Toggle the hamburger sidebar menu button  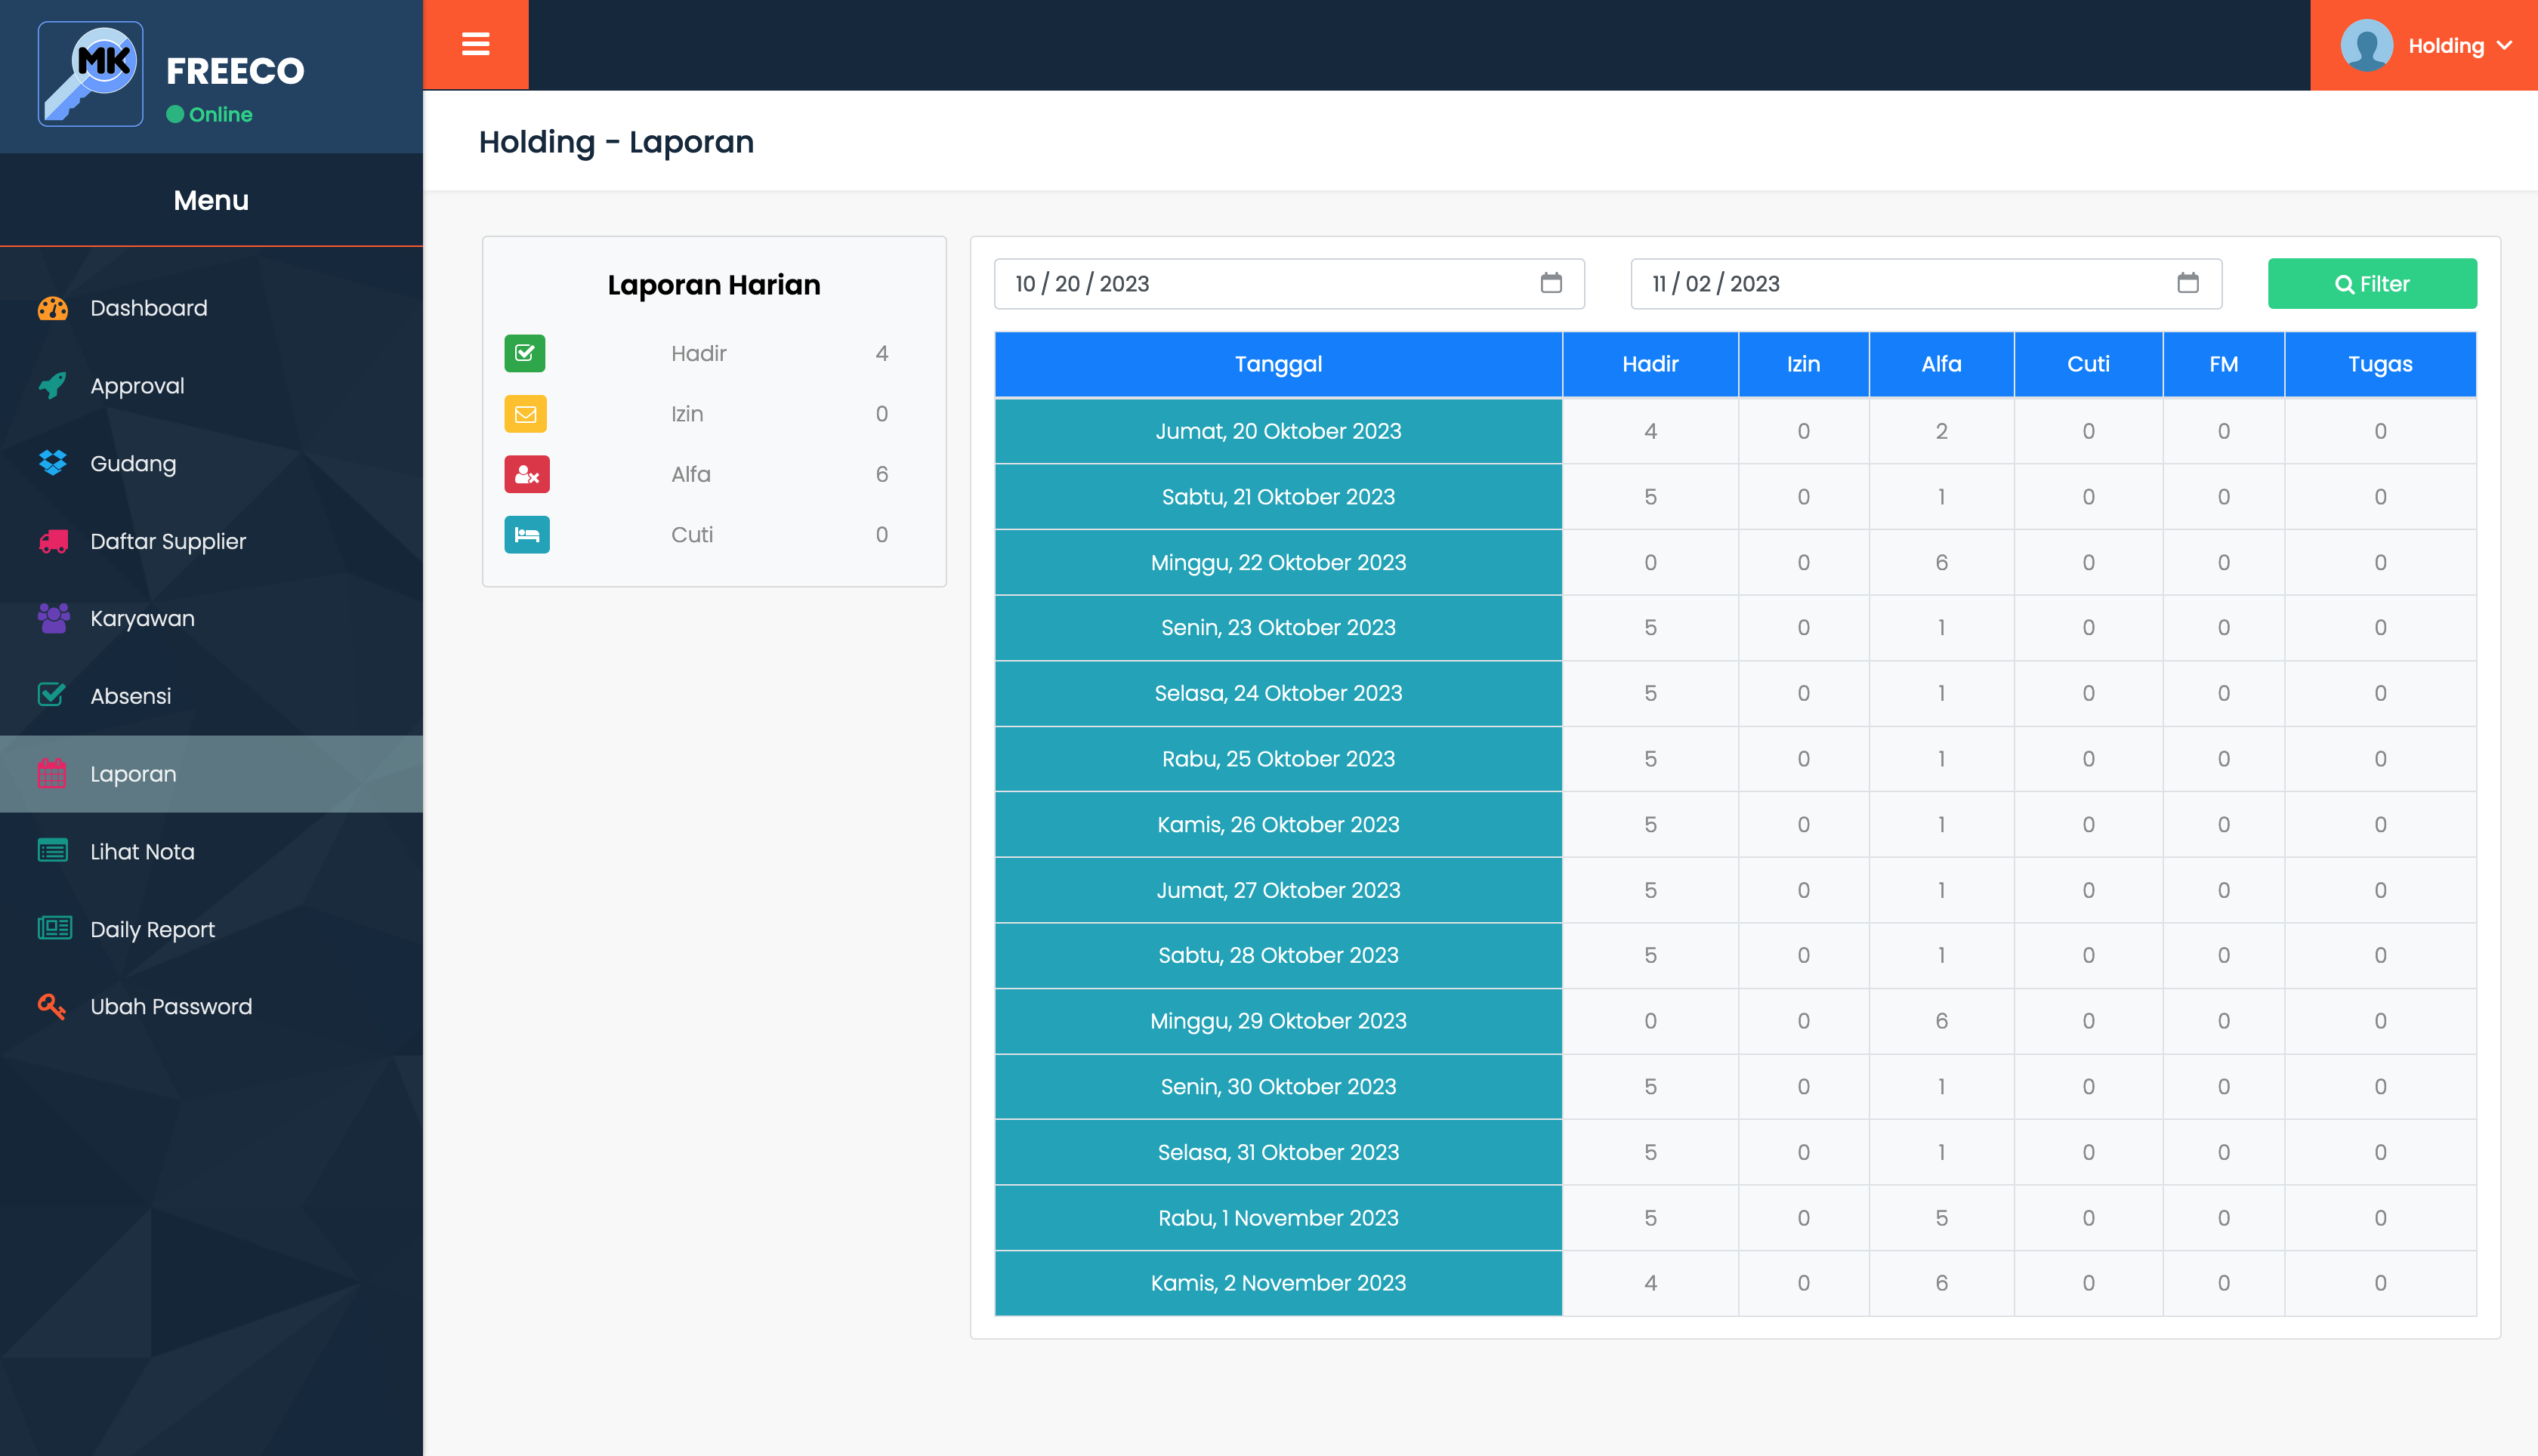coord(476,45)
